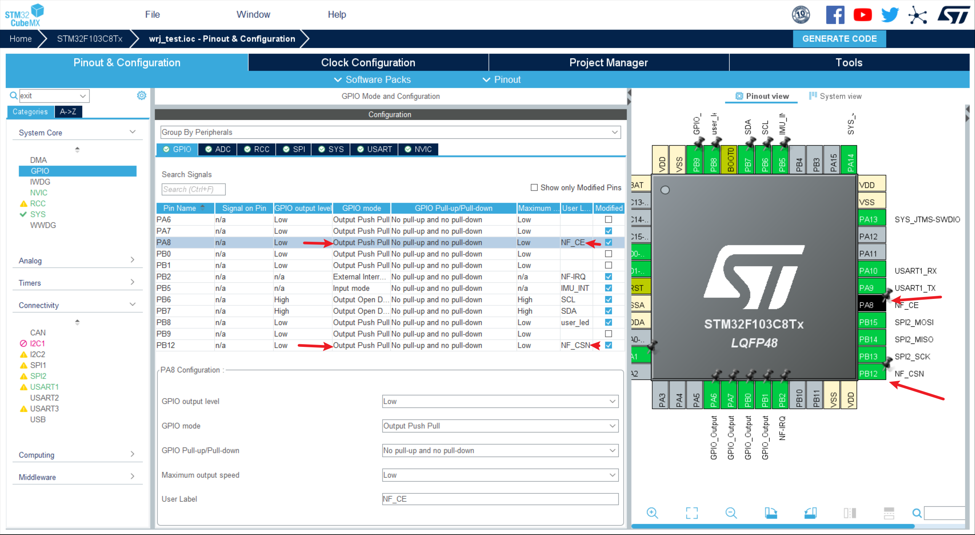Click the ST logo in the top corner

click(x=953, y=15)
